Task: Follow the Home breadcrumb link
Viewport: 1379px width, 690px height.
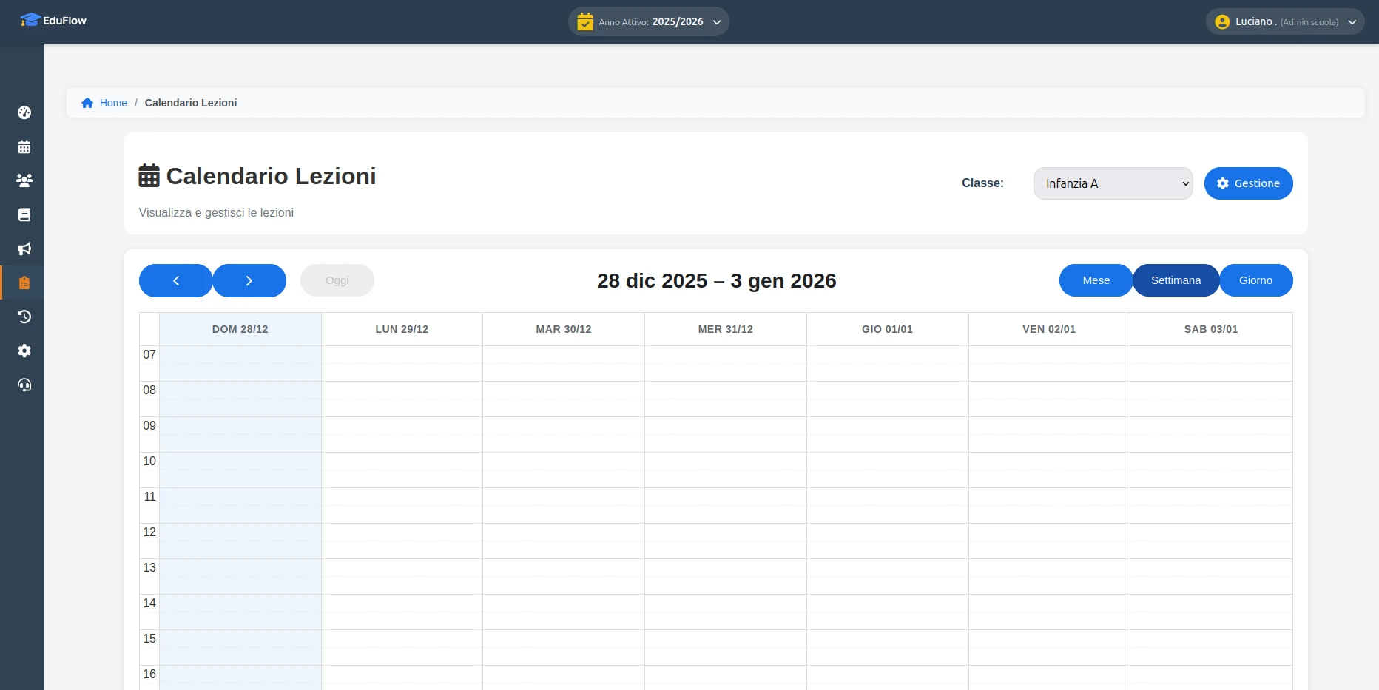Action: (113, 103)
